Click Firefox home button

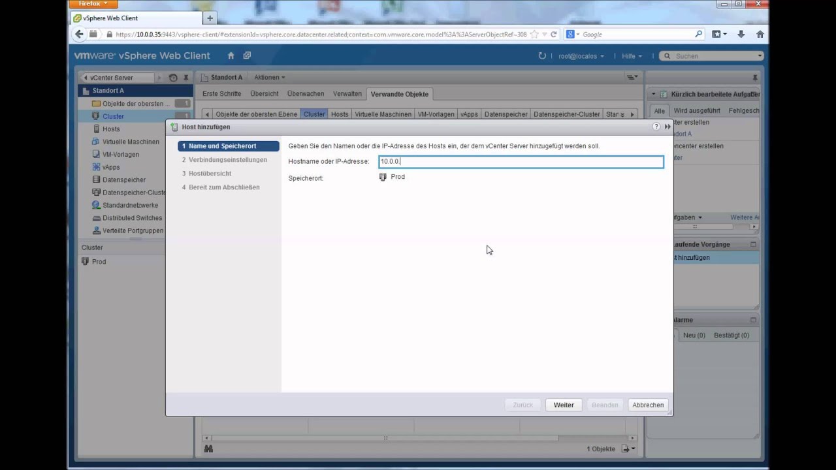[760, 35]
